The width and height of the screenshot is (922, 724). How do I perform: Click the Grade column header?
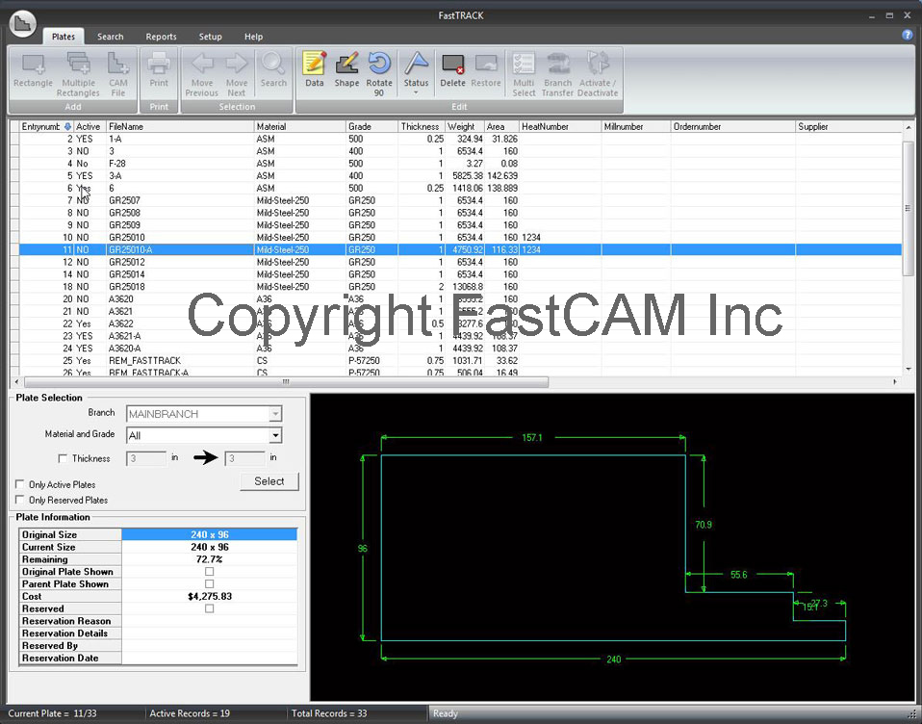pos(372,126)
